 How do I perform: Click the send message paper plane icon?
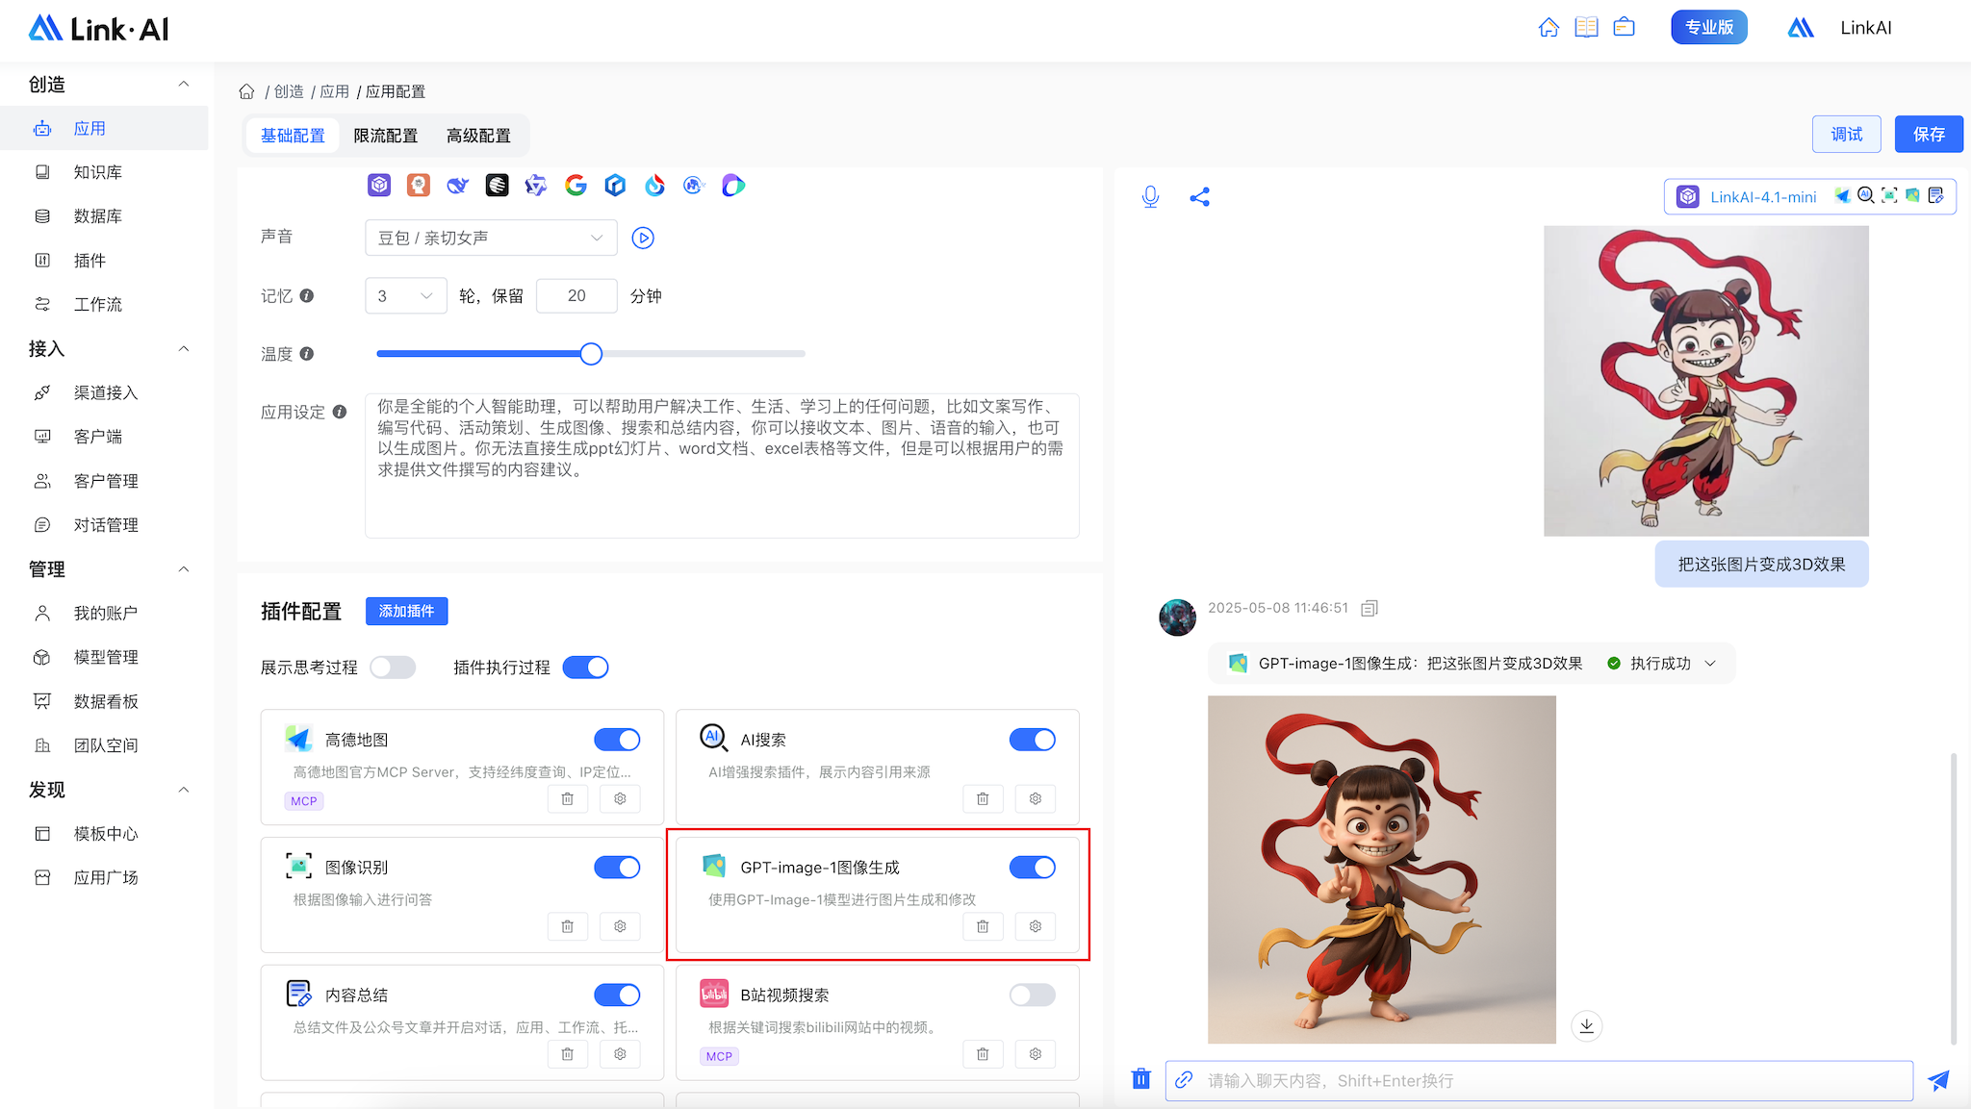1938,1080
